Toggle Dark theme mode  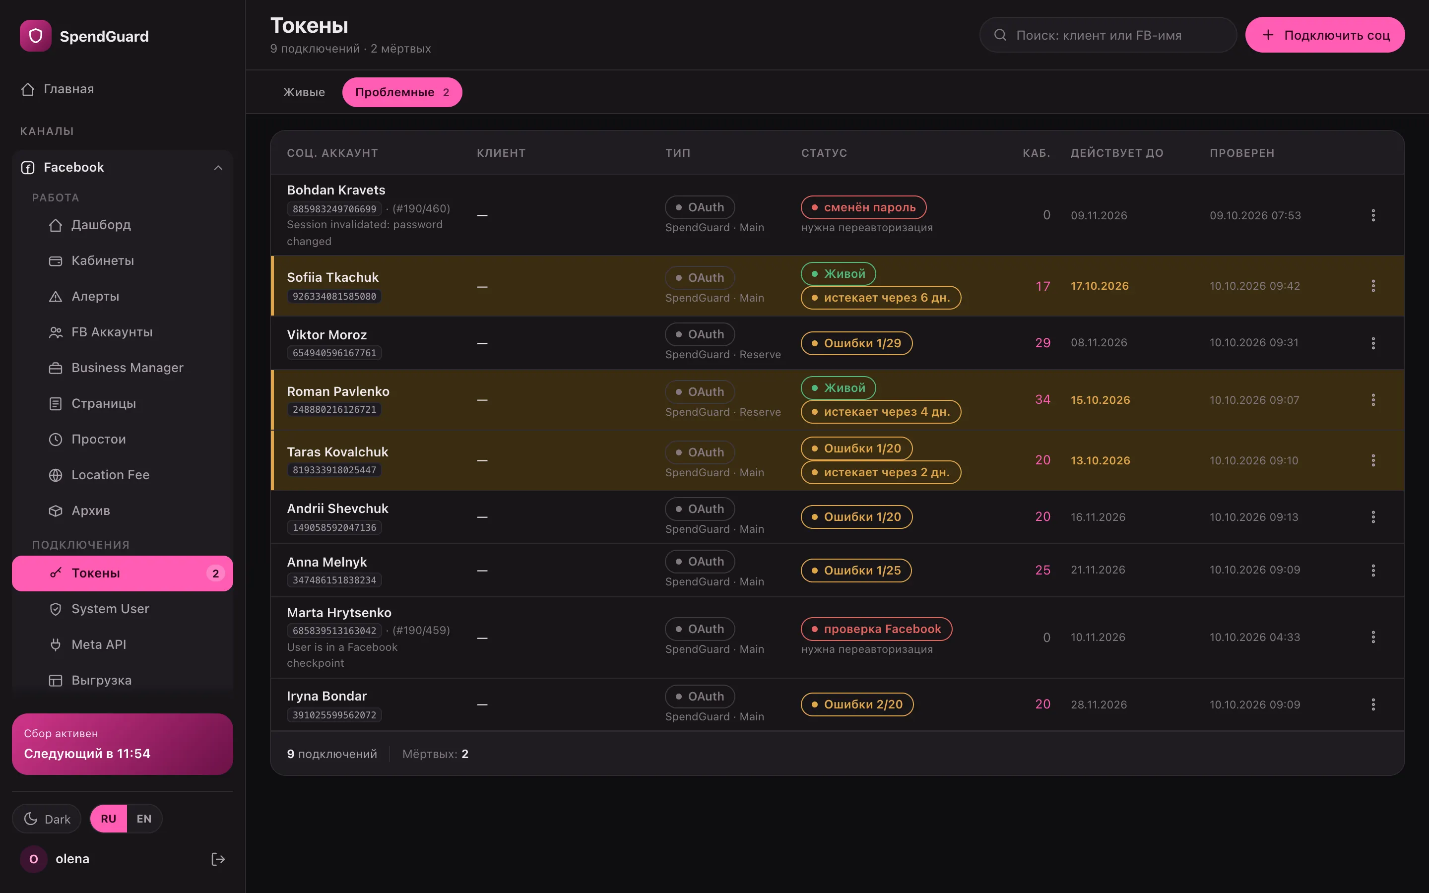click(x=47, y=819)
